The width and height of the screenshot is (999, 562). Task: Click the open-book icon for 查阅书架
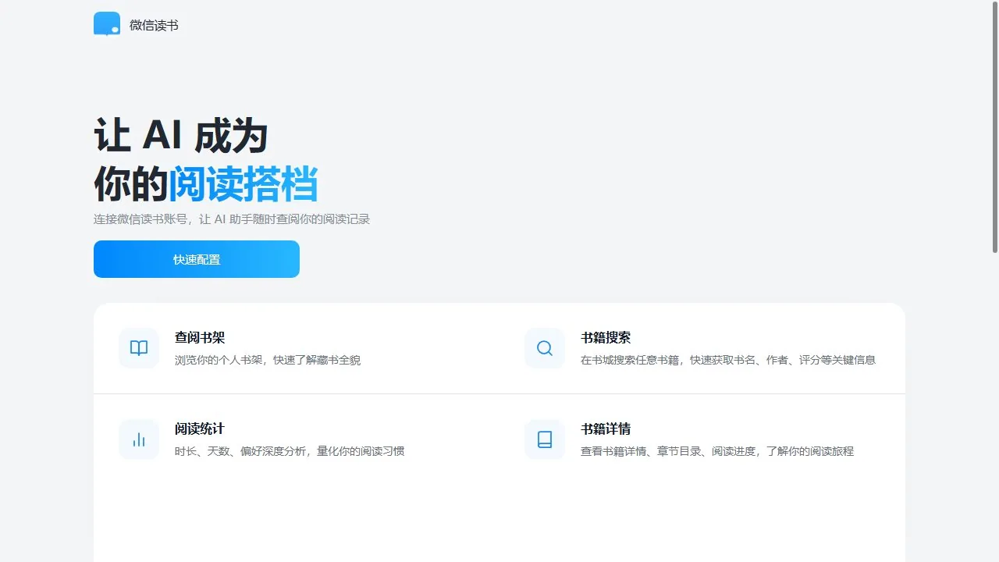pyautogui.click(x=139, y=348)
